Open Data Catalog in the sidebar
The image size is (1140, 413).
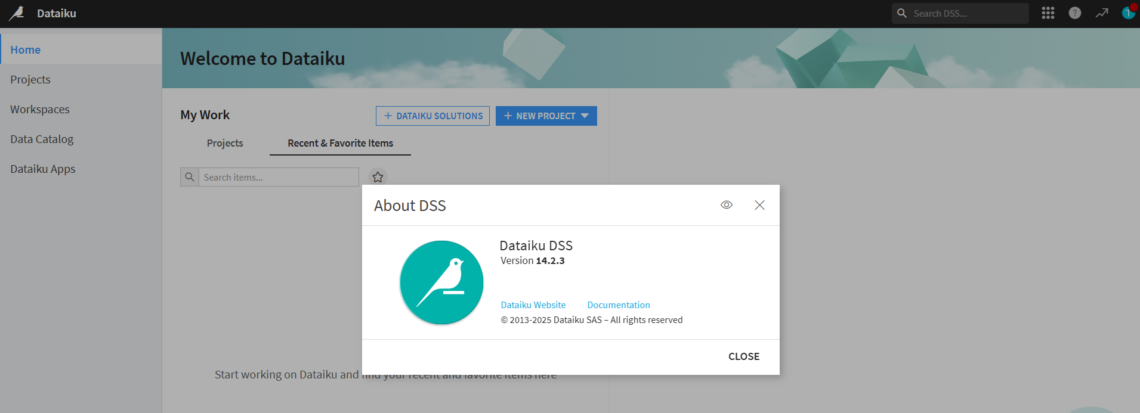point(81,139)
